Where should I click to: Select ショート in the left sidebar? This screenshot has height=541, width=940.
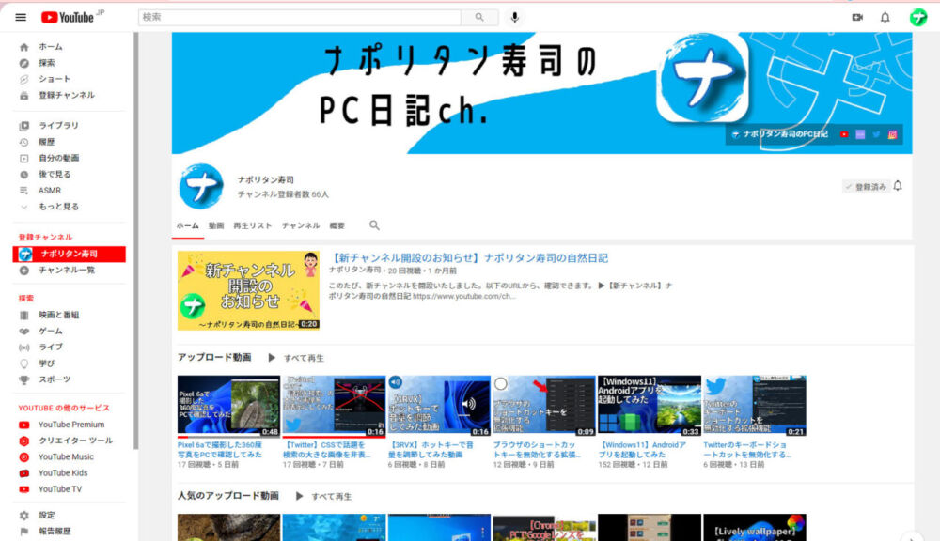point(52,78)
